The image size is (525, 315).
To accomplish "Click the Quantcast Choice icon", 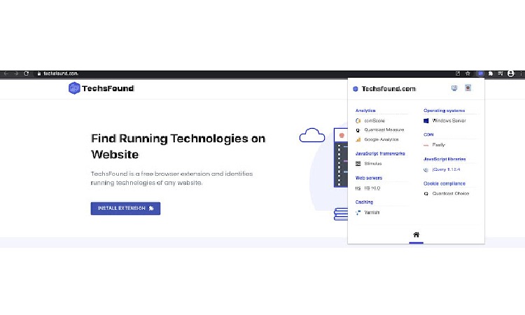I will tap(426, 194).
